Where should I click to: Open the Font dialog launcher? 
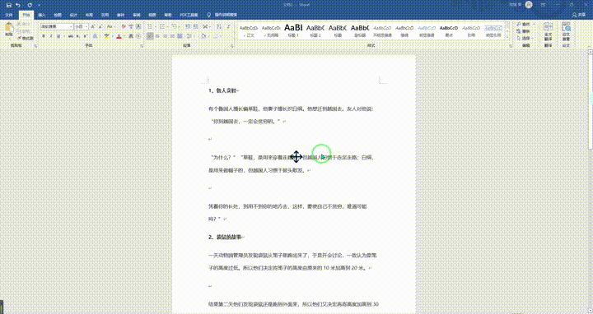coord(142,46)
